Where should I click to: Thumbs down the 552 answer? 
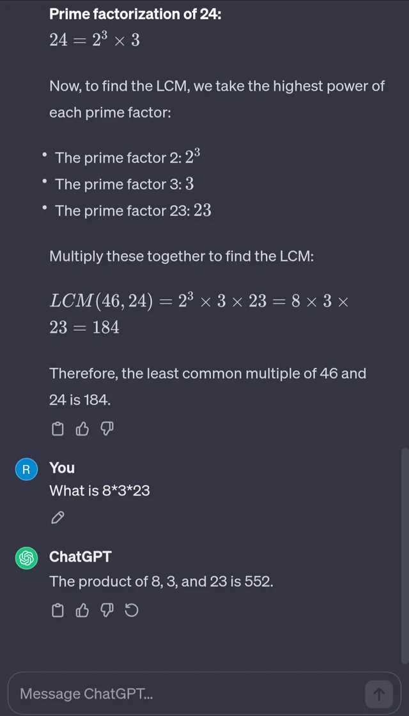click(x=107, y=610)
